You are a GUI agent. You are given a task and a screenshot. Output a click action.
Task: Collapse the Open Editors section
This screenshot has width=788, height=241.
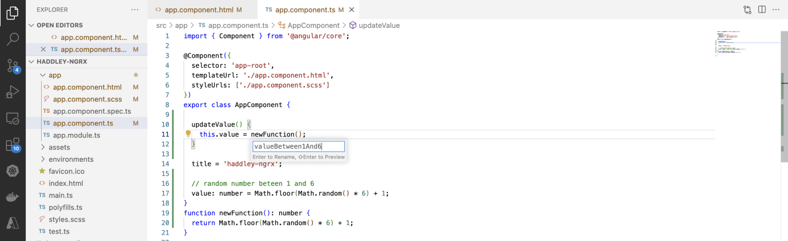click(x=31, y=25)
